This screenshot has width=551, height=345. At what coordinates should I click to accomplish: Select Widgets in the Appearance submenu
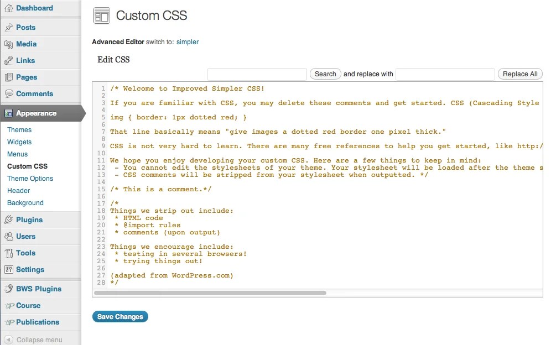(x=19, y=142)
